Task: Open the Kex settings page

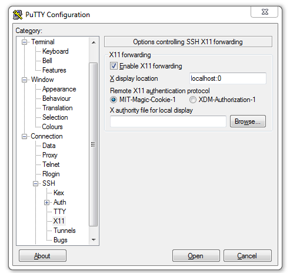Action: 59,193
